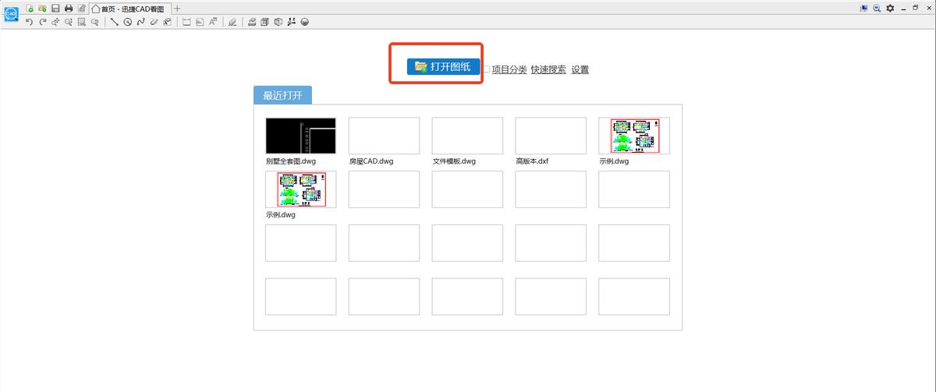Add a new tab with plus button

pyautogui.click(x=177, y=8)
